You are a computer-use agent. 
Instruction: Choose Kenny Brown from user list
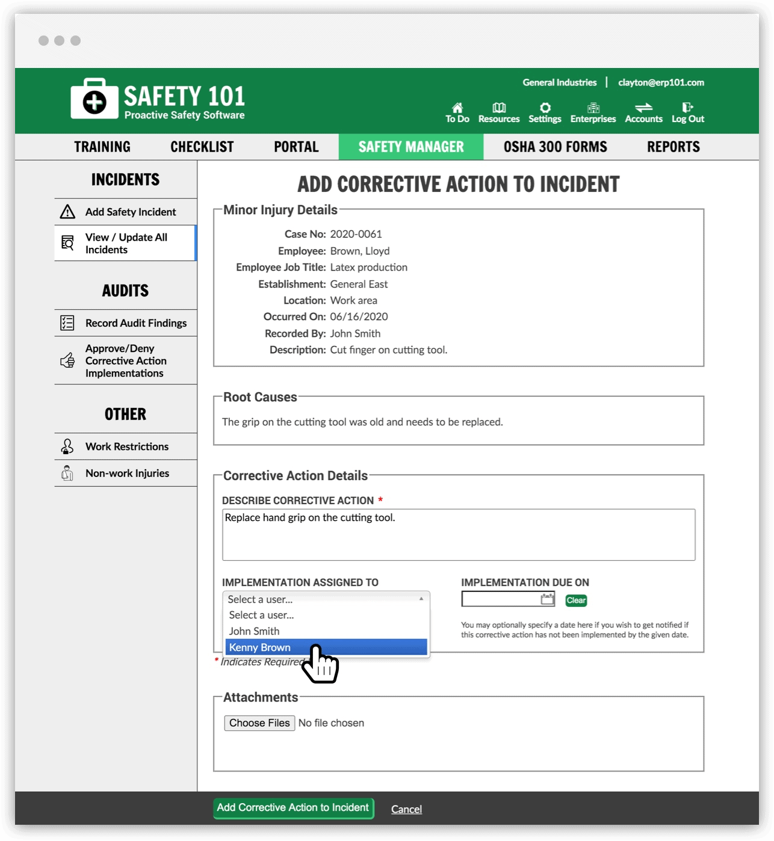[326, 647]
